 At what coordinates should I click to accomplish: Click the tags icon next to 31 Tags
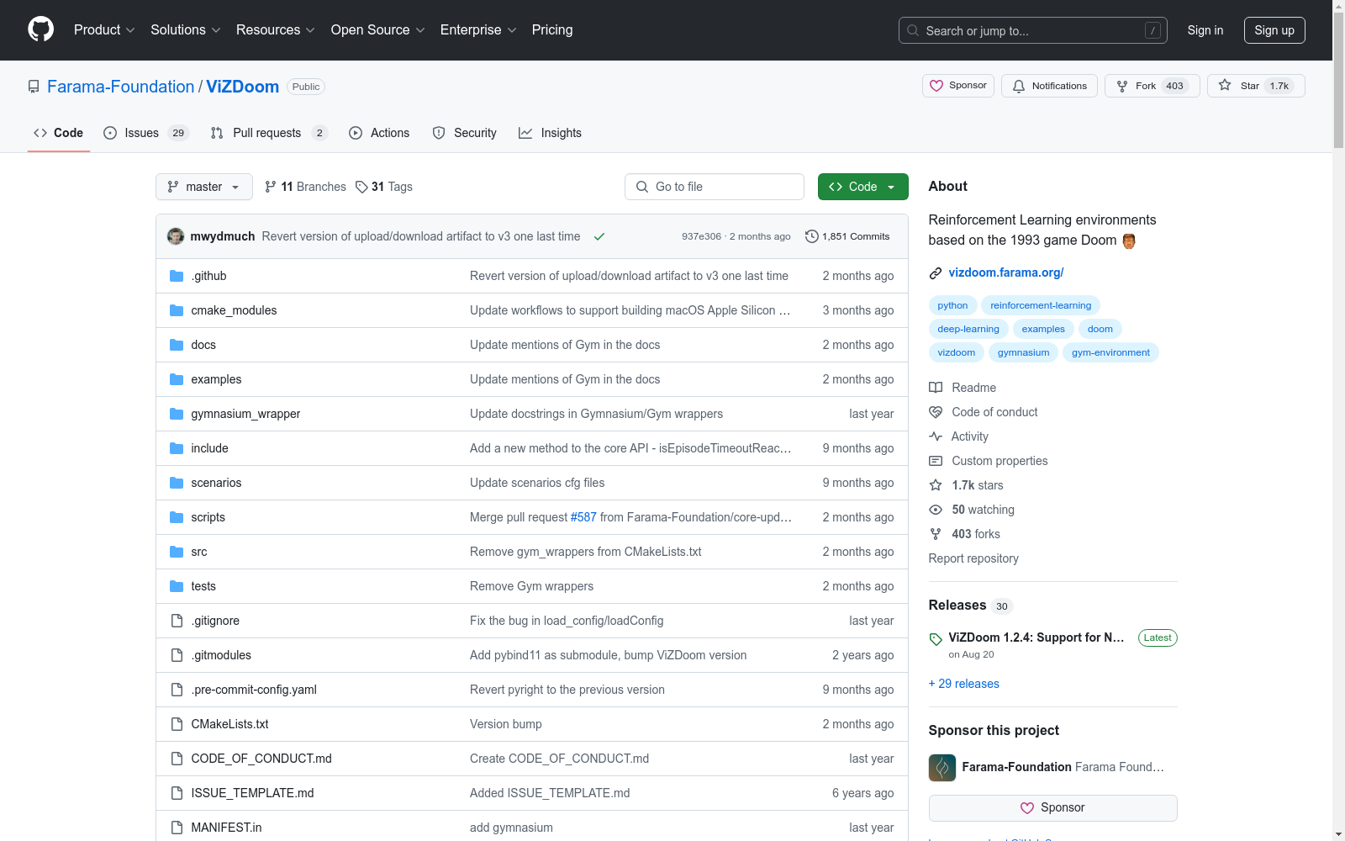point(361,187)
